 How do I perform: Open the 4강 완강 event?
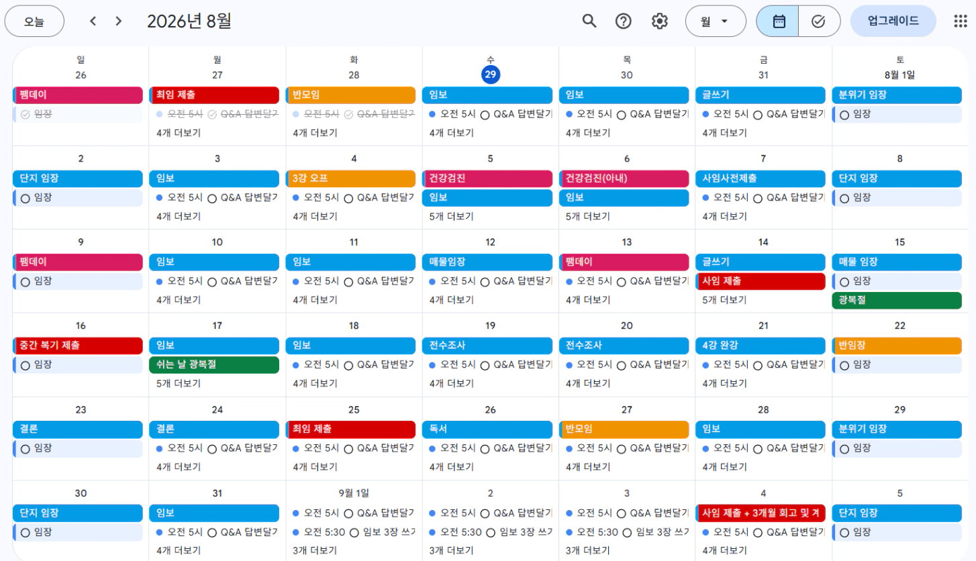point(761,346)
